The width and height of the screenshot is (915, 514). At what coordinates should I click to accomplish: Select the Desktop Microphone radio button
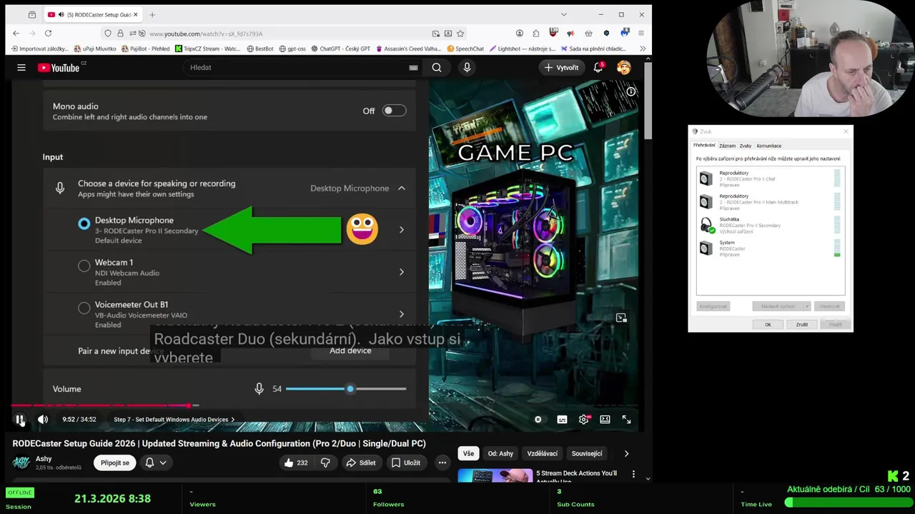tap(84, 224)
